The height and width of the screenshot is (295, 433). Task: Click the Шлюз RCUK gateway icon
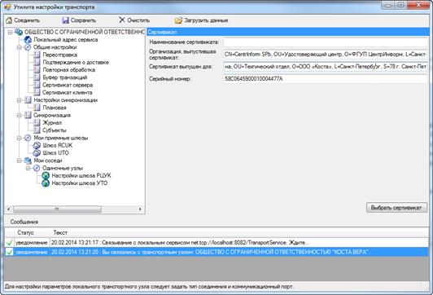(x=37, y=145)
